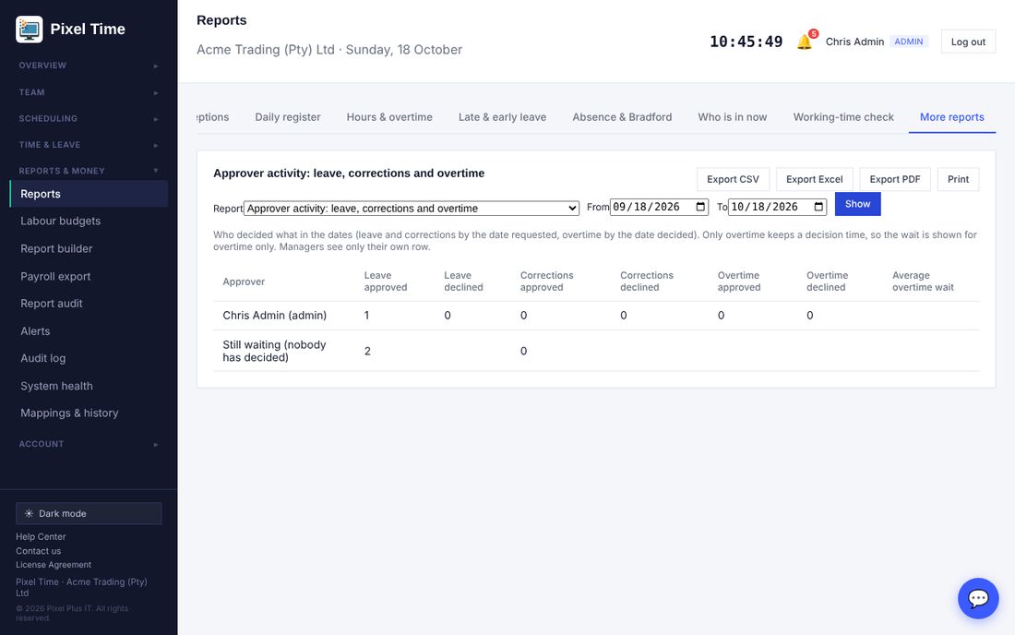
Task: Open the Report type dropdown
Action: click(x=412, y=209)
